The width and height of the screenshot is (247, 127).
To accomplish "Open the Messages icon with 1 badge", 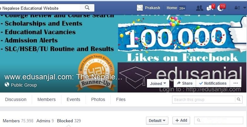I will (x=210, y=8).
